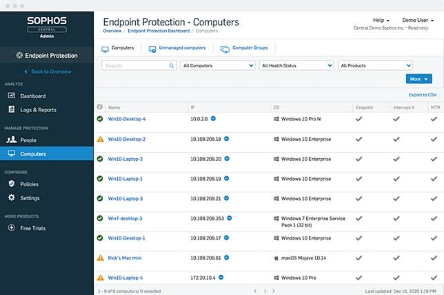The height and width of the screenshot is (295, 444).
Task: Click the Free Trials plus icon
Action: point(11,228)
